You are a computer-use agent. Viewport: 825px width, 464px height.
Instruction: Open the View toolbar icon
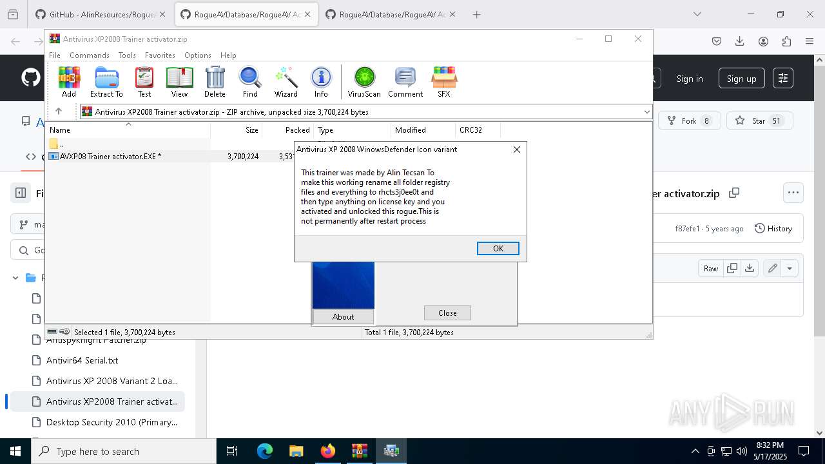point(179,82)
